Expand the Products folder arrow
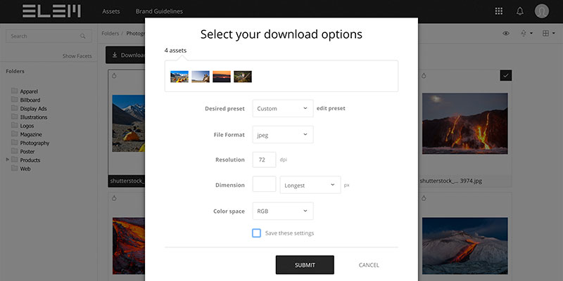This screenshot has height=281, width=563. (8, 159)
